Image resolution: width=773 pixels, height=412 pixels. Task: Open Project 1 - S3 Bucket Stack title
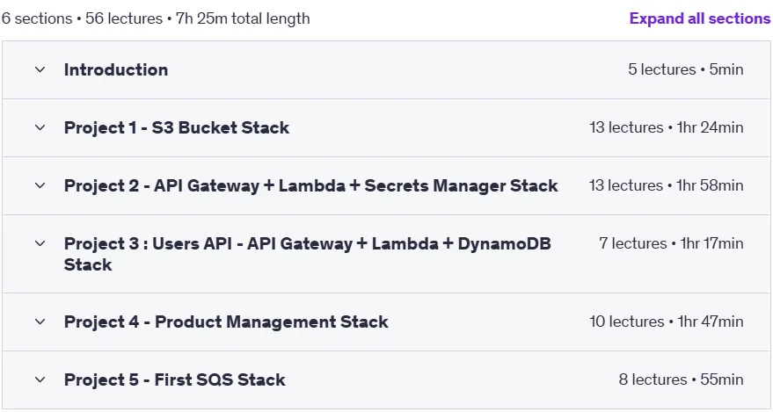(x=177, y=127)
